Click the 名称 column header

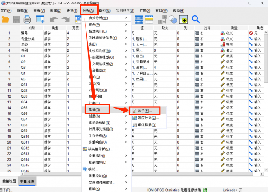coord(32,28)
